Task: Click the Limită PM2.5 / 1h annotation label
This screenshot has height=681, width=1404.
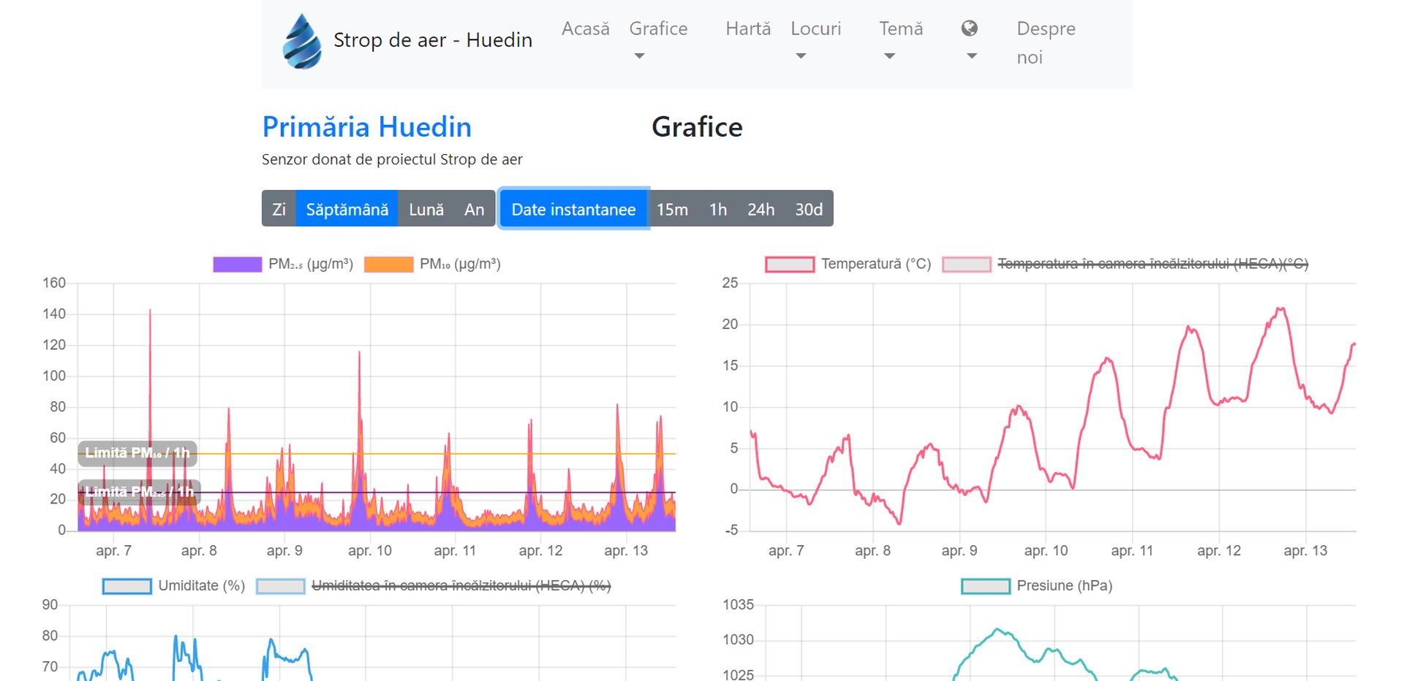Action: 139,492
